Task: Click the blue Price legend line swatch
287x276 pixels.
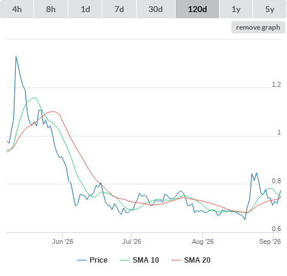Action: 82,260
